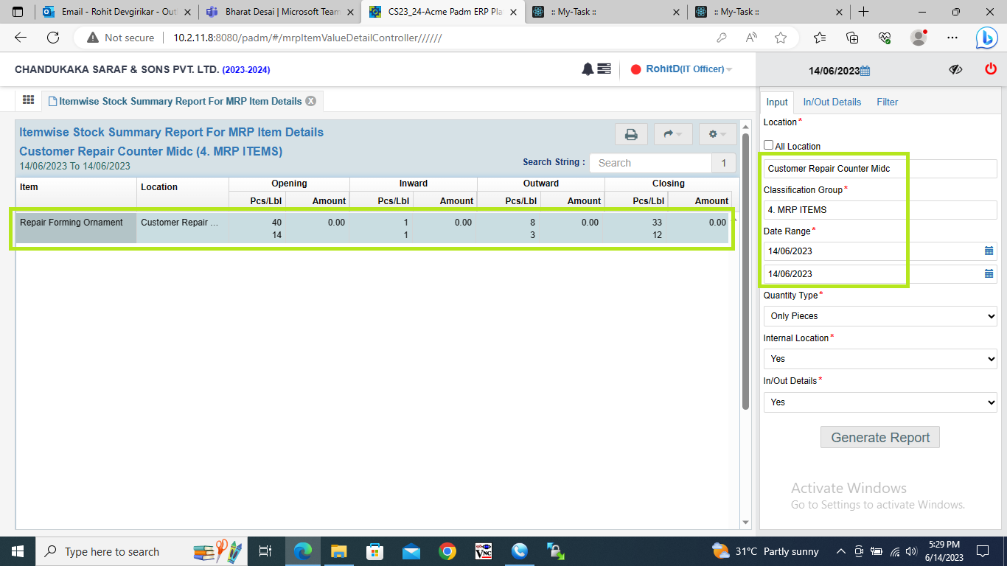Open Microsoft Store from taskbar

pyautogui.click(x=375, y=551)
